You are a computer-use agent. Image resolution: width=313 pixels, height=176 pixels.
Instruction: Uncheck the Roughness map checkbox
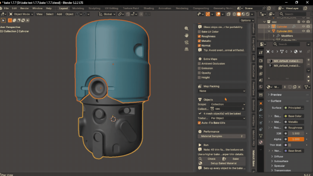pyautogui.click(x=199, y=36)
